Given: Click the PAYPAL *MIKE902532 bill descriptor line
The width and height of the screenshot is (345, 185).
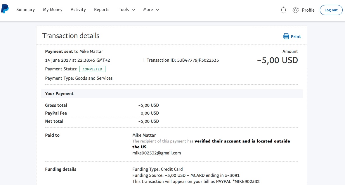Looking at the screenshot, I should [196, 182].
